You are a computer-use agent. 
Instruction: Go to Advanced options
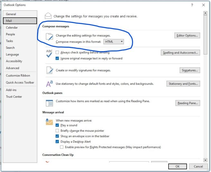[x=20, y=68]
